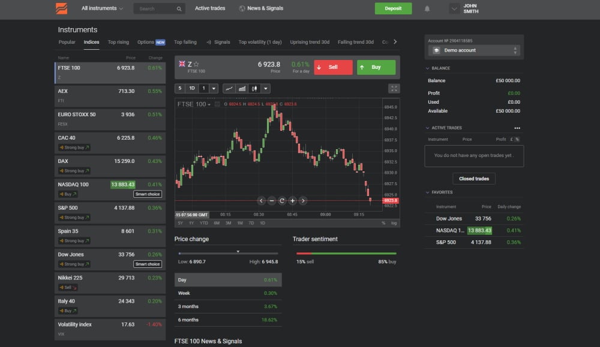
Task: Collapse the Balance section
Action: click(x=427, y=68)
